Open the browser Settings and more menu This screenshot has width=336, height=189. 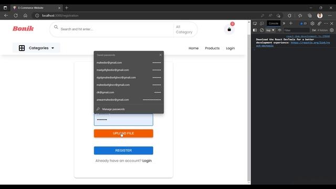330,15
